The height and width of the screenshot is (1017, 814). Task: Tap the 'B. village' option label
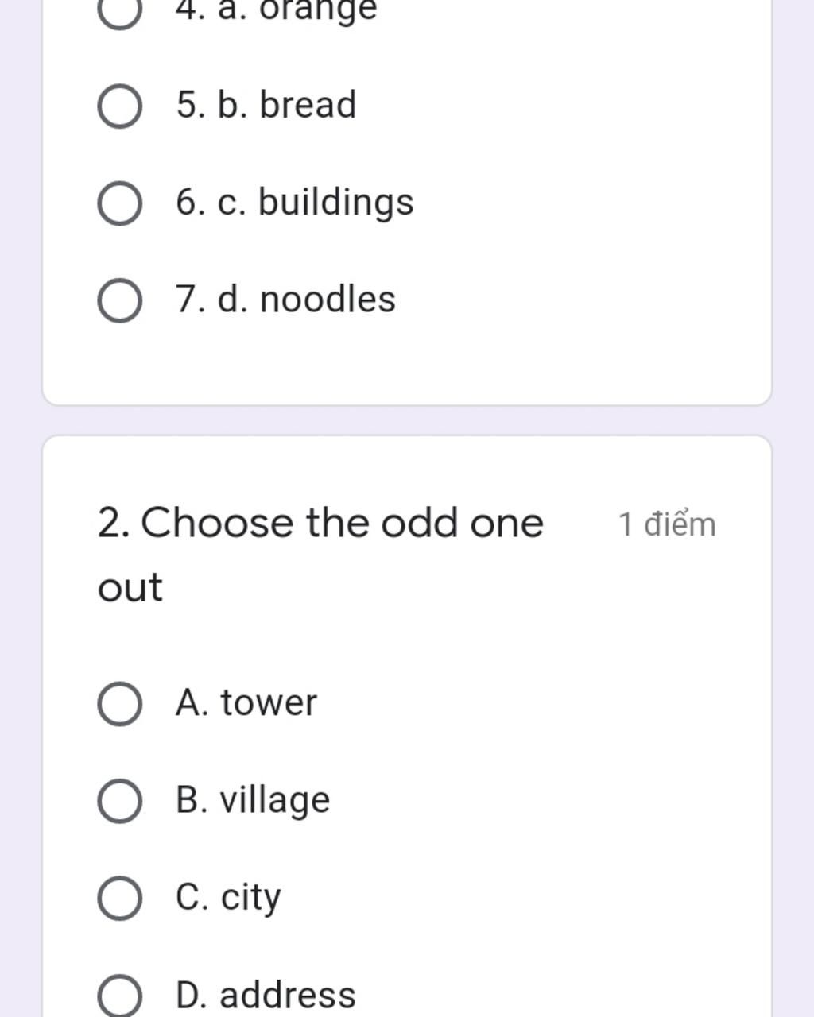(253, 799)
